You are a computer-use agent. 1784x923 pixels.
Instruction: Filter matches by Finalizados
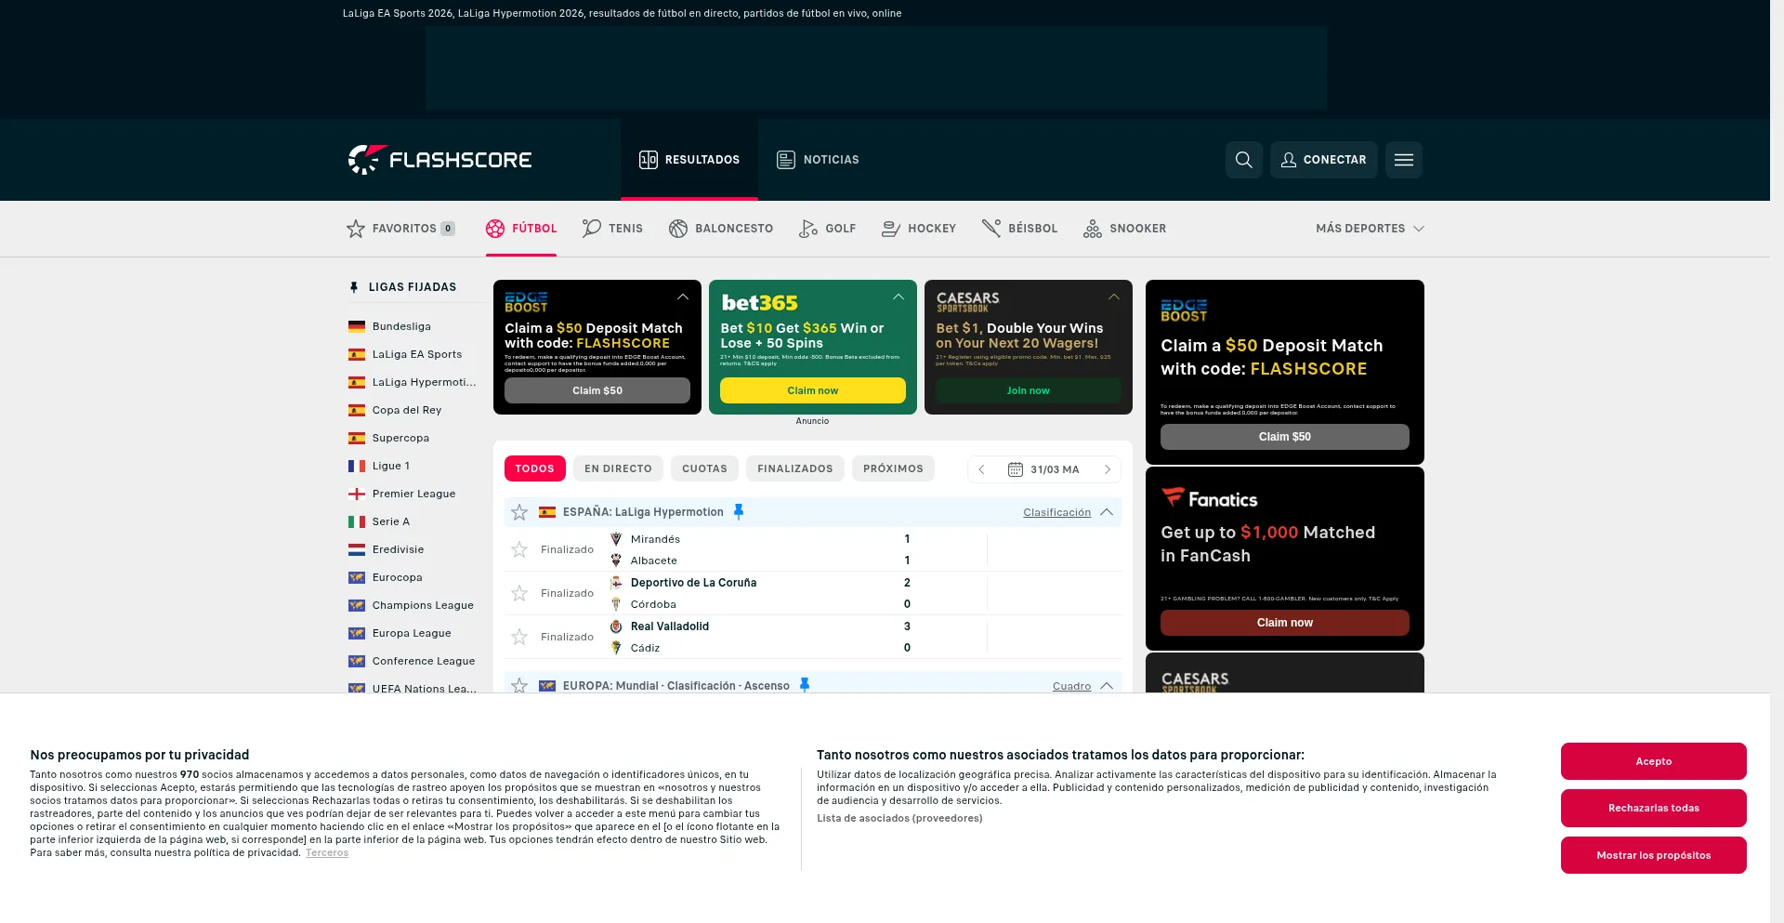pos(795,468)
